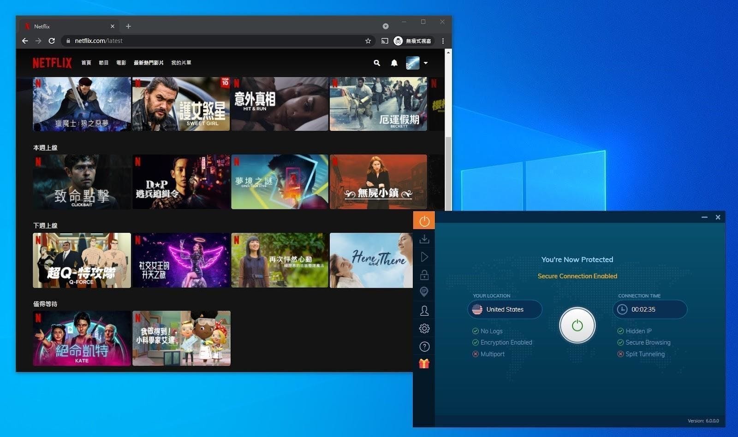Toggle the VPN connection power button
Screen dimensions: 738x437
(577, 325)
